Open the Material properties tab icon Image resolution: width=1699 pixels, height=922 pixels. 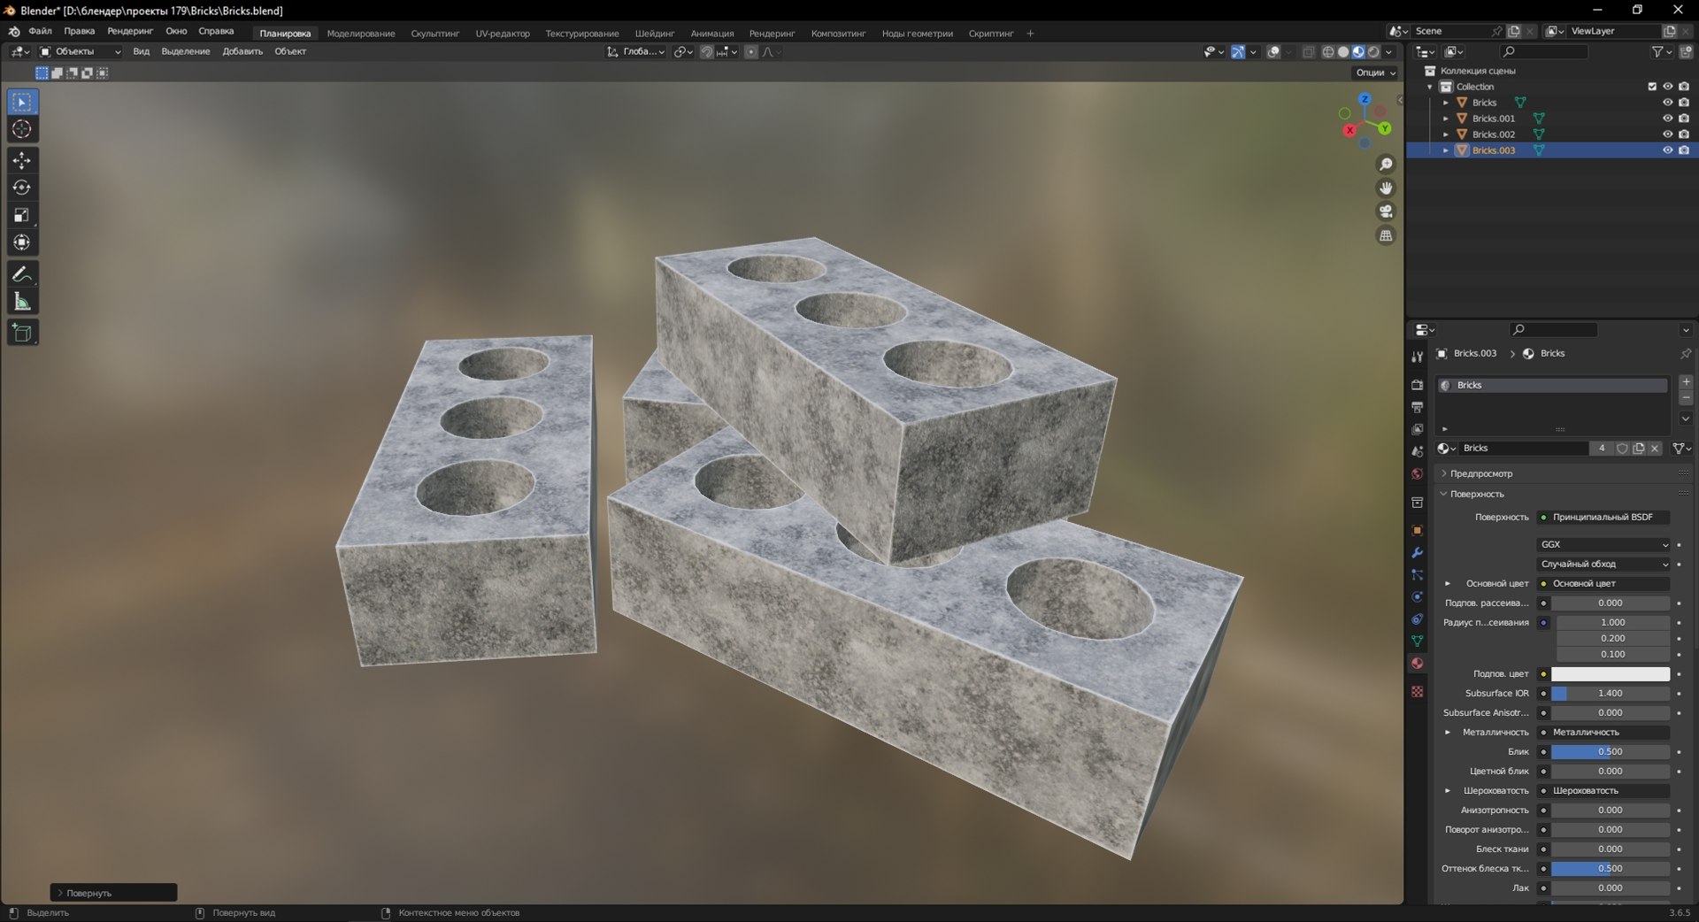(x=1417, y=663)
